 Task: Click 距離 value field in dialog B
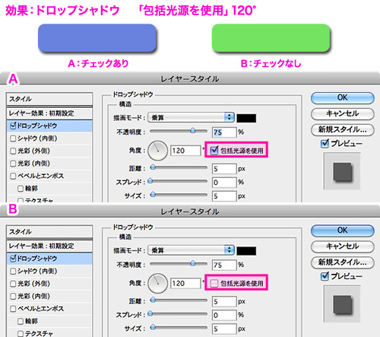[x=224, y=301]
